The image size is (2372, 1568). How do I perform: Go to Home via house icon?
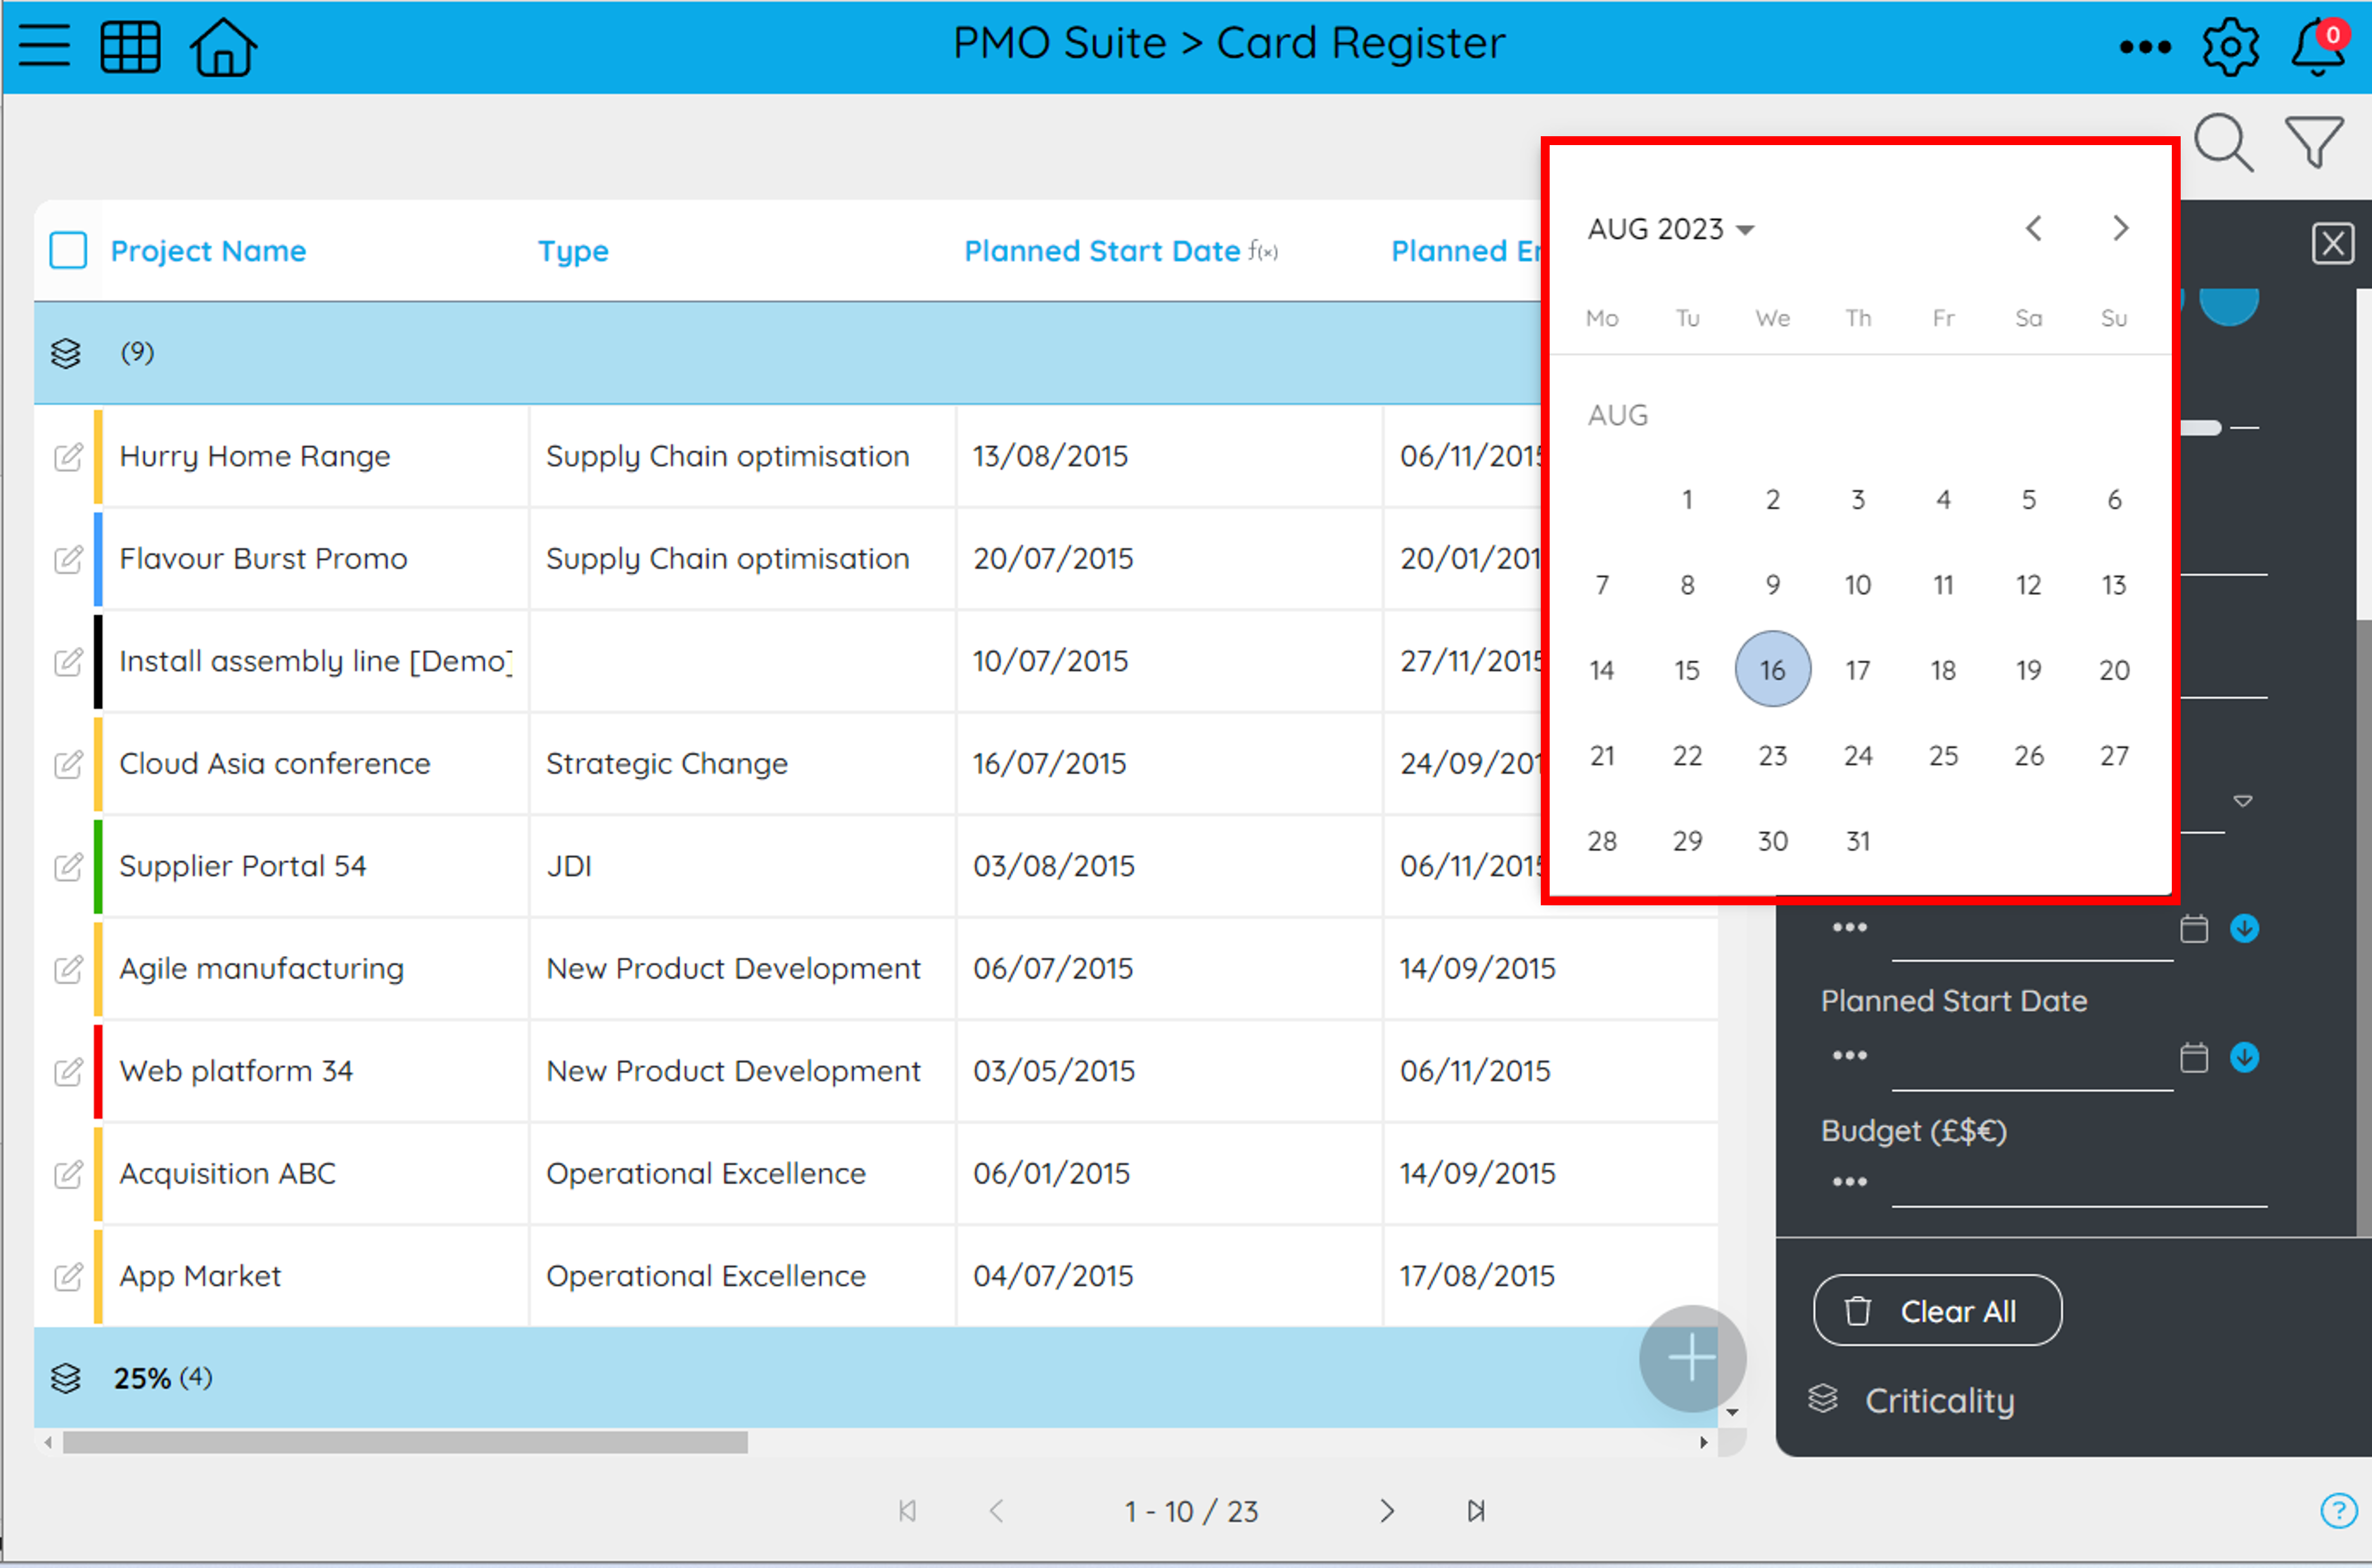coord(223,46)
